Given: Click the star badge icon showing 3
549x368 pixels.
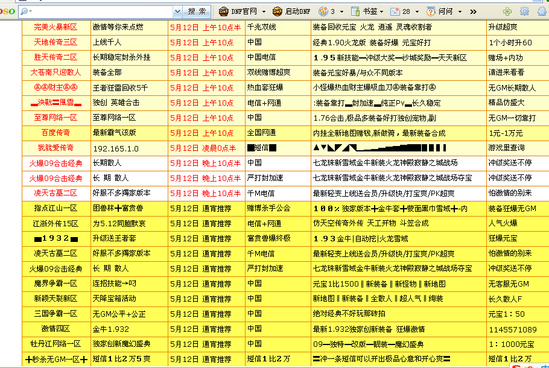Looking at the screenshot, I should click(323, 11).
